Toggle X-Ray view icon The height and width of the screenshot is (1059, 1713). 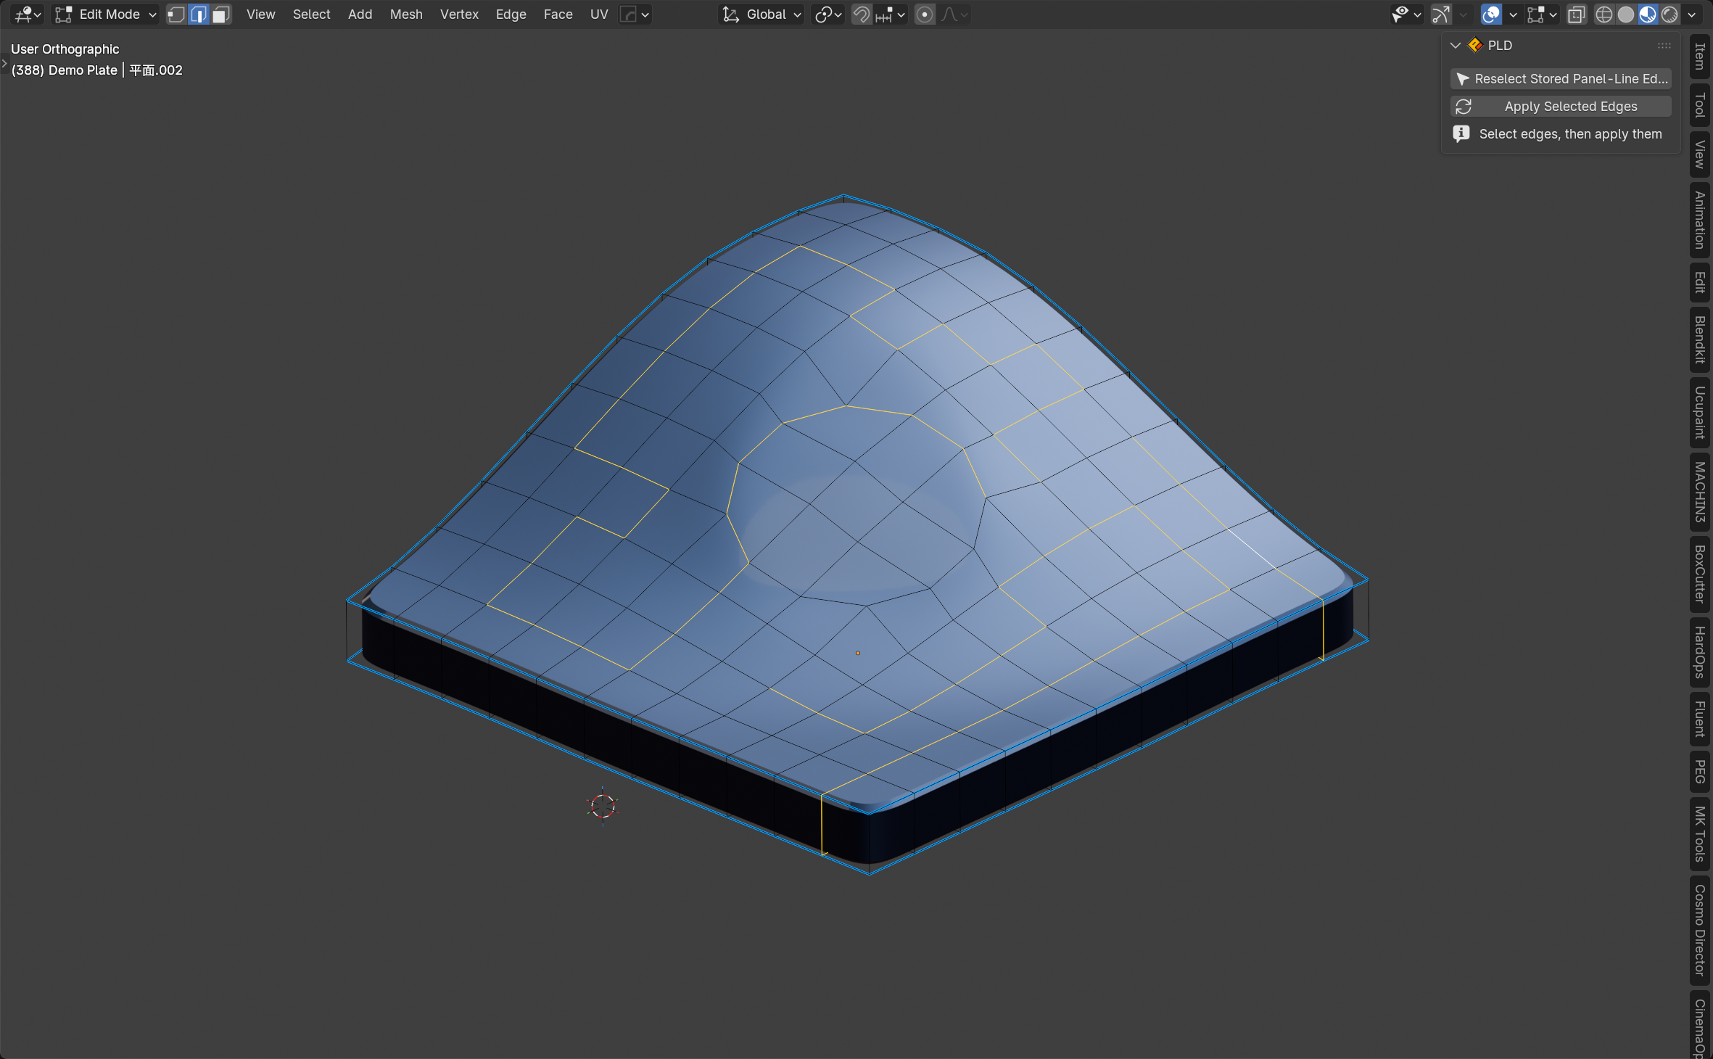pyautogui.click(x=1576, y=15)
